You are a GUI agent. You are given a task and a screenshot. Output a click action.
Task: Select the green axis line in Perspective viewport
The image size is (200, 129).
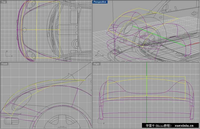(159, 36)
